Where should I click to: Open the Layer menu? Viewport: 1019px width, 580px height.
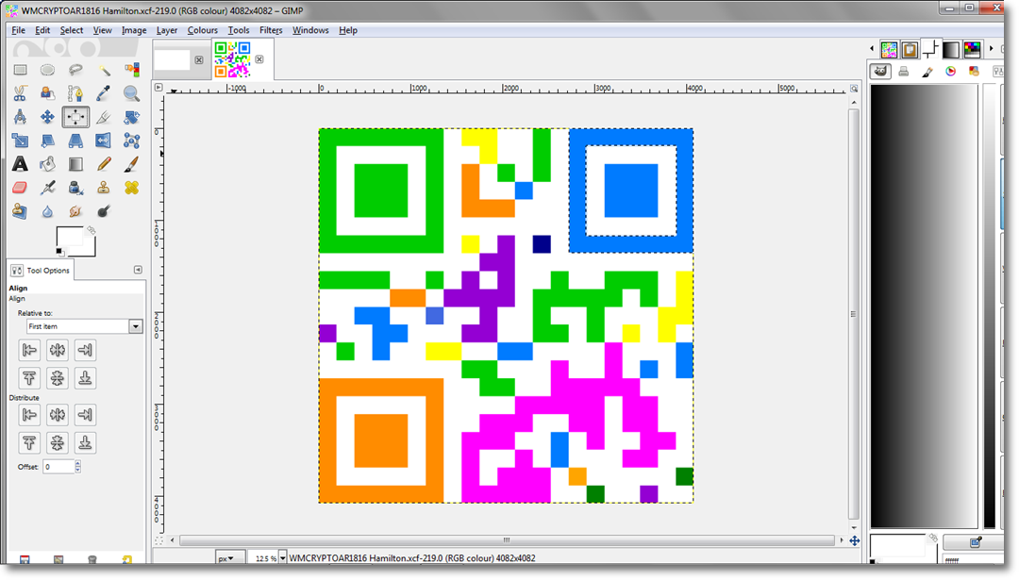[167, 30]
